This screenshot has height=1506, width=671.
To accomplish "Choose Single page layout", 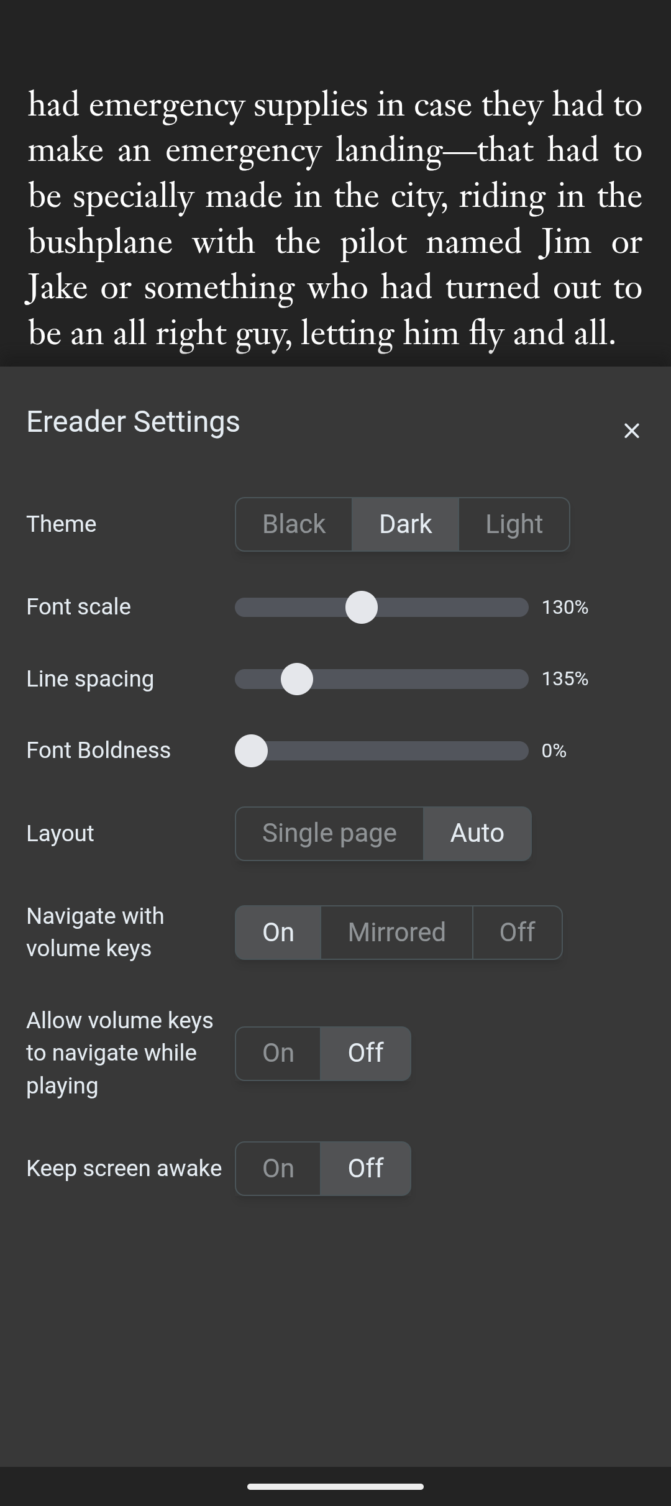I will tap(329, 834).
